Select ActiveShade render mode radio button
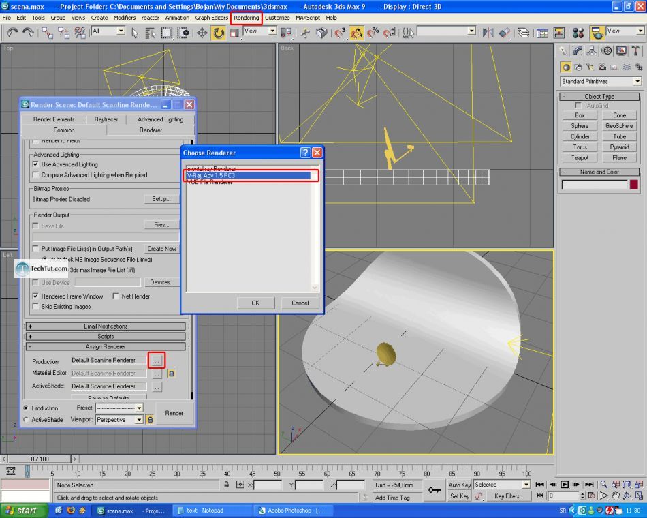 tap(26, 419)
